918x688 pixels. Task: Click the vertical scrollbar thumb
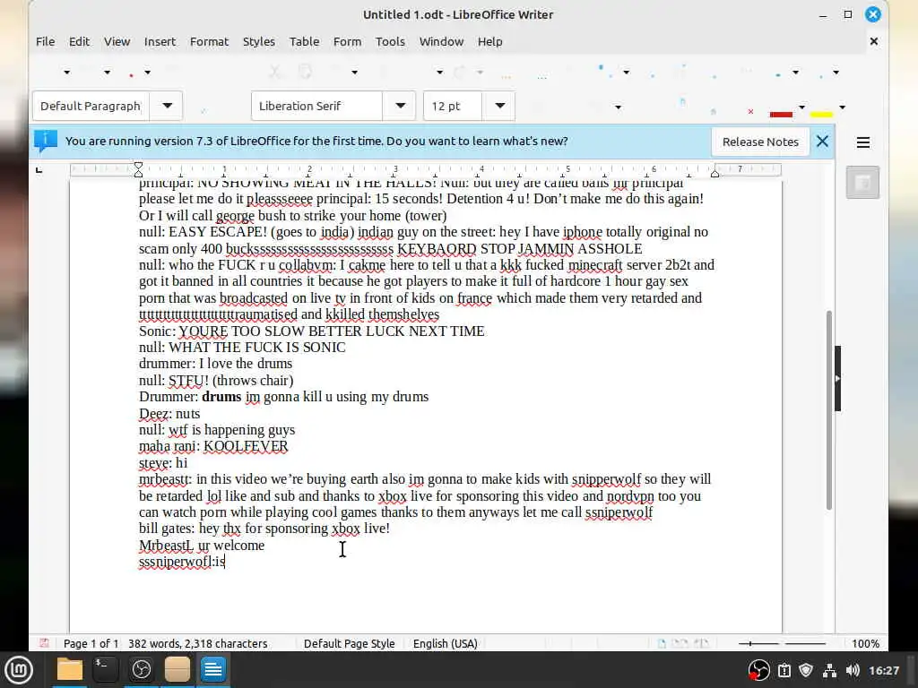[x=829, y=410]
